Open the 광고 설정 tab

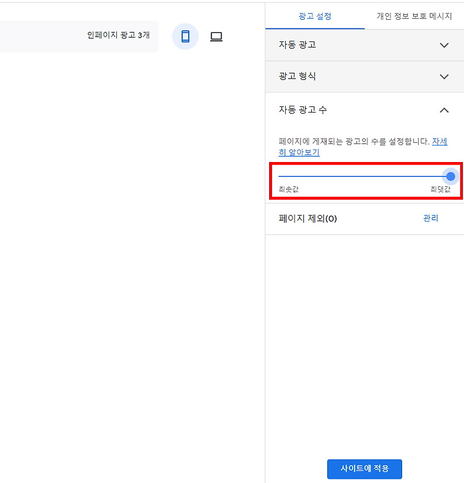[315, 16]
